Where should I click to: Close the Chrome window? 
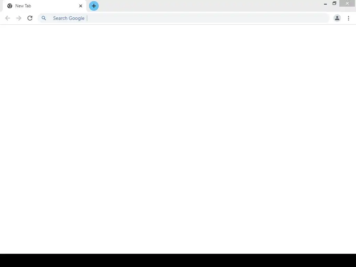(x=347, y=3)
